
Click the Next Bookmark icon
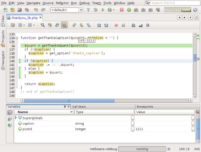(81, 25)
